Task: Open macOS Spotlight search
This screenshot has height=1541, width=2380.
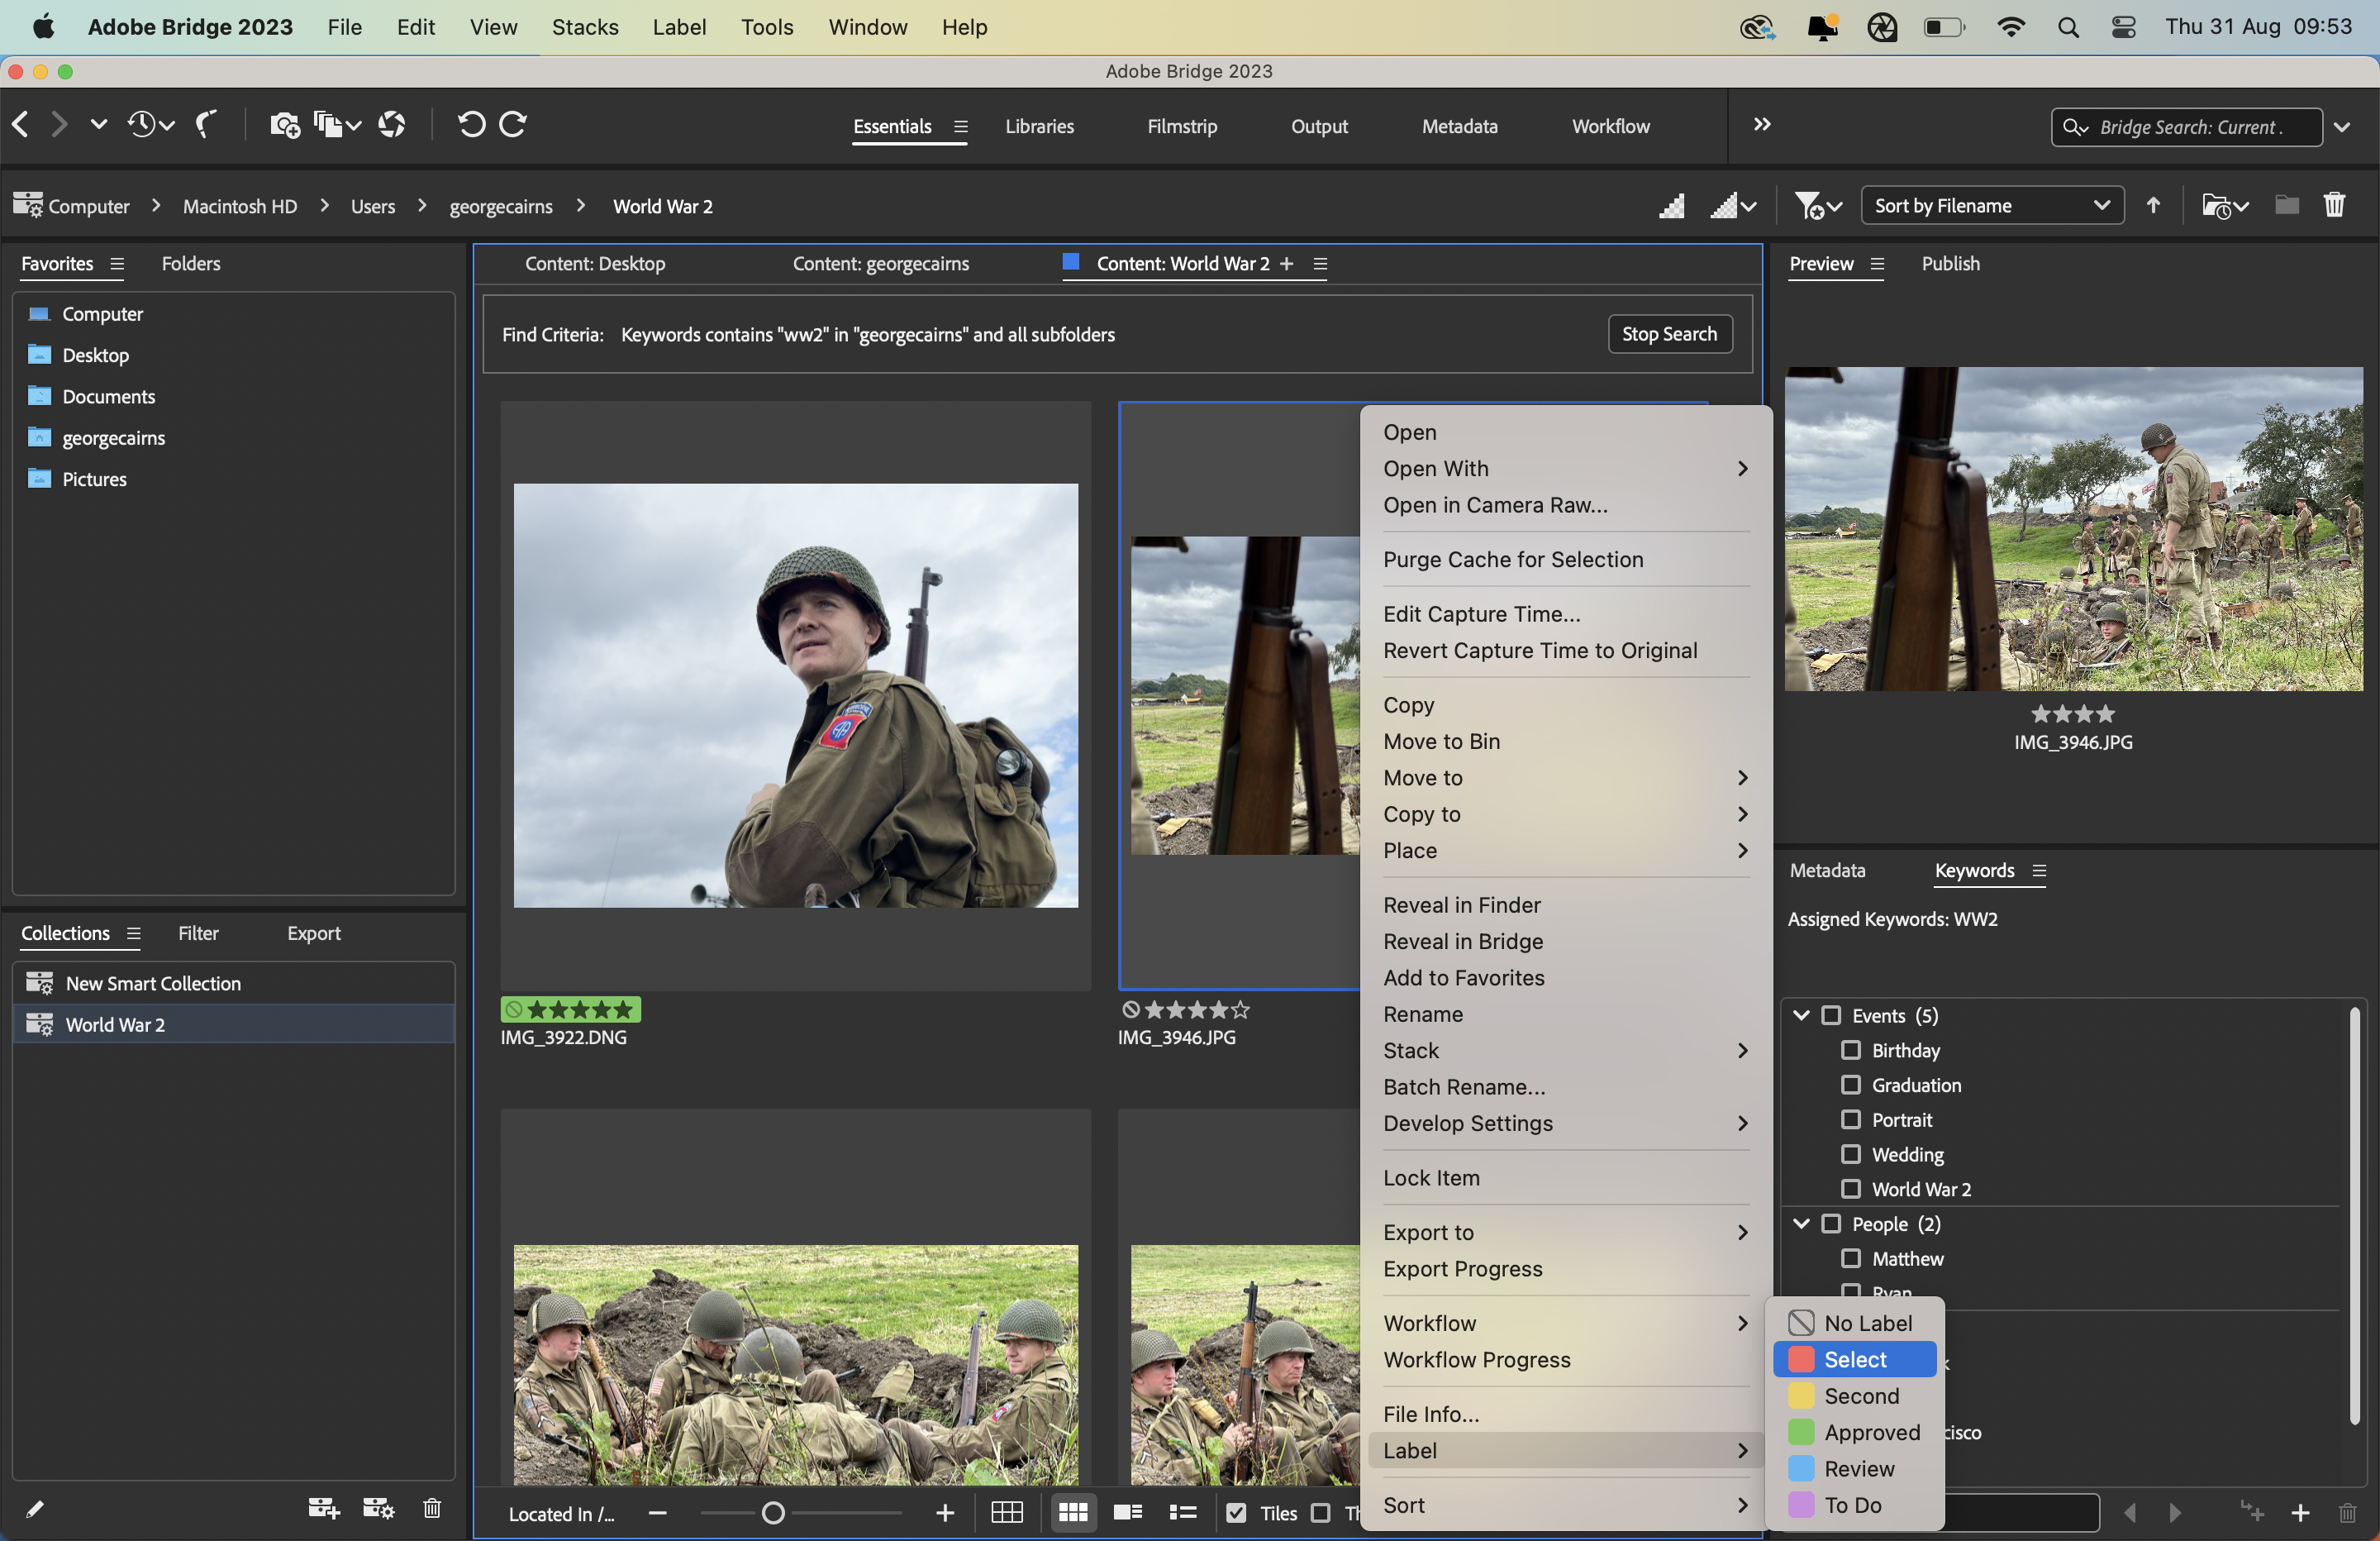Action: tap(2068, 27)
